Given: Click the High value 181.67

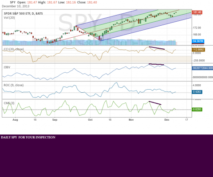Looking at the screenshot, I should click(52, 2).
